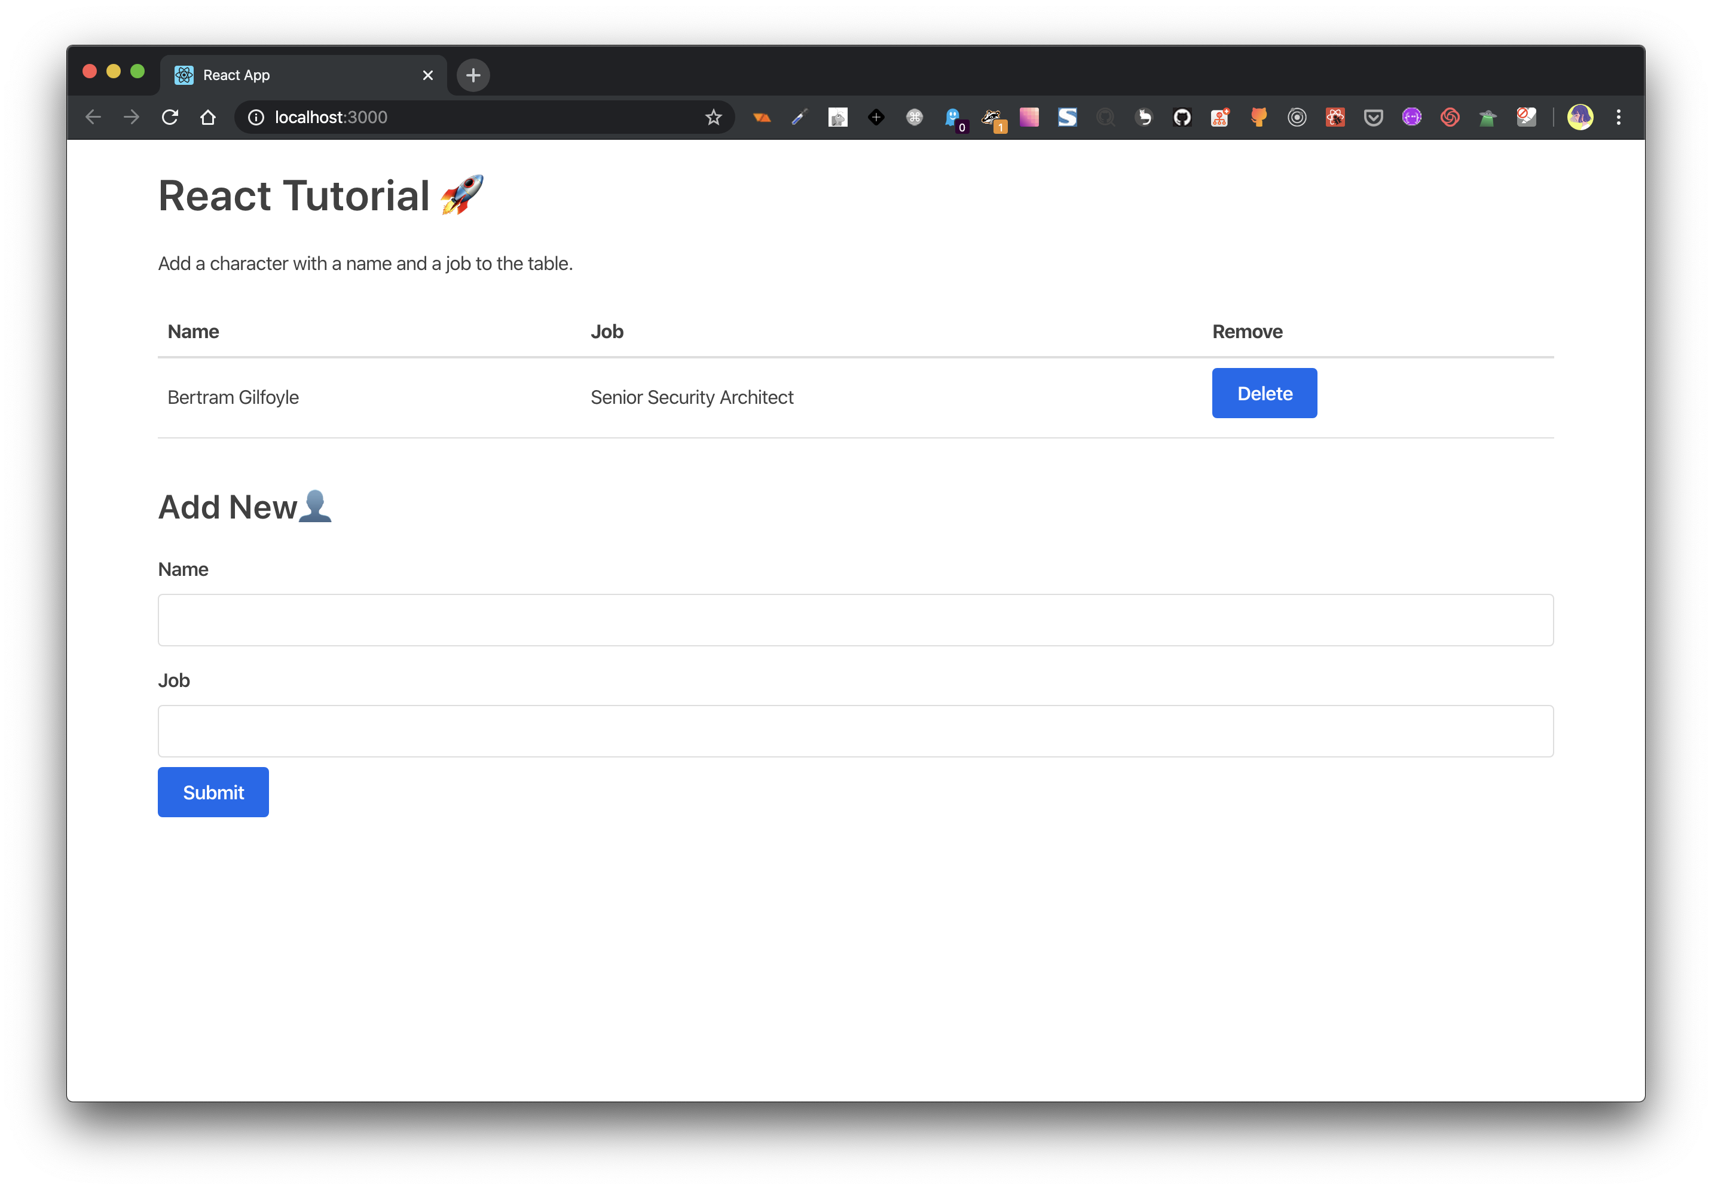Screen dimensions: 1712x1190
Task: Bookmark this page with the star icon
Action: click(x=713, y=117)
